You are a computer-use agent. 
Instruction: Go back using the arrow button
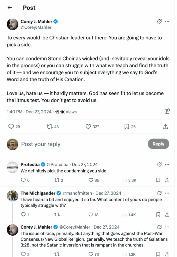[x=9, y=8]
